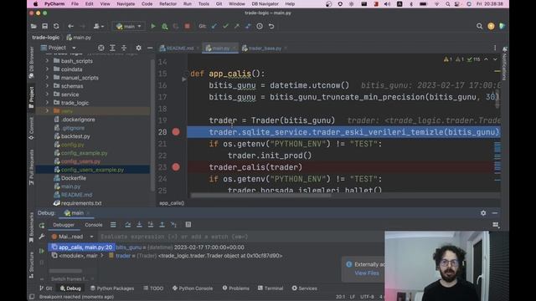
Task: Open the Python Packages tool window
Action: click(x=112, y=288)
